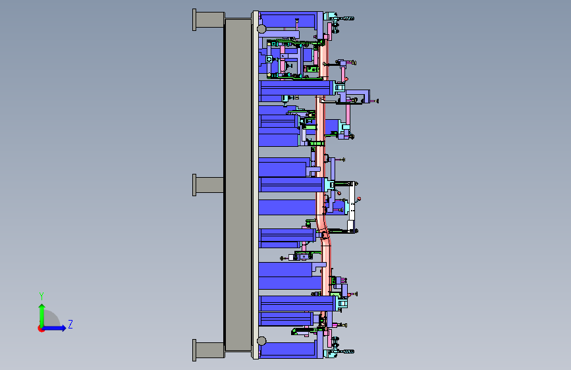Select the round gray pin near the bottom plate corner

(261, 341)
